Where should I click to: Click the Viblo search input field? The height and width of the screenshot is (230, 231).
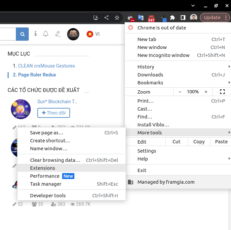[8, 34]
